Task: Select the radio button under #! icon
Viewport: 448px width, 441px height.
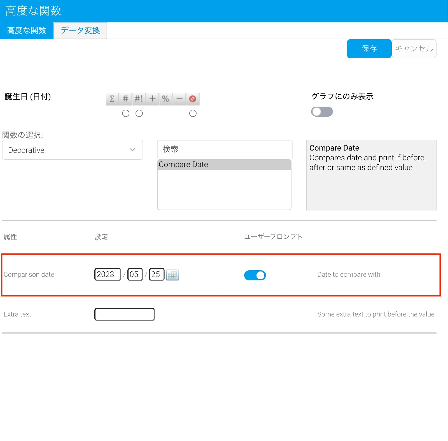Action: 139,113
